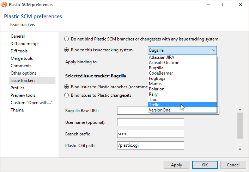Select 'Bind to this issue tracking system' radio

point(66,50)
